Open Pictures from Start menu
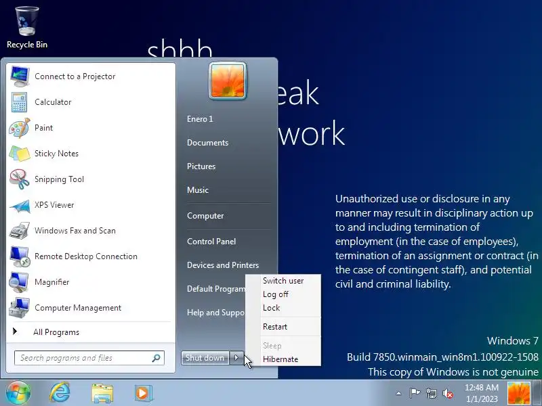This screenshot has width=542, height=406. 201,166
